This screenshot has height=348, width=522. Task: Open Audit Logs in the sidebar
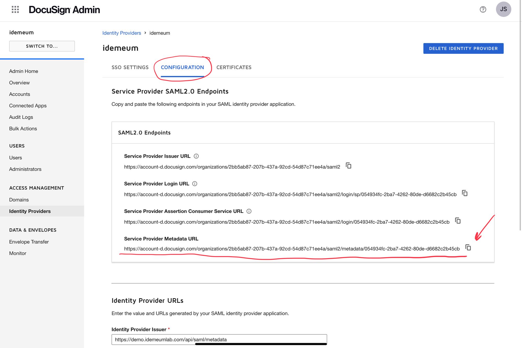pos(21,117)
